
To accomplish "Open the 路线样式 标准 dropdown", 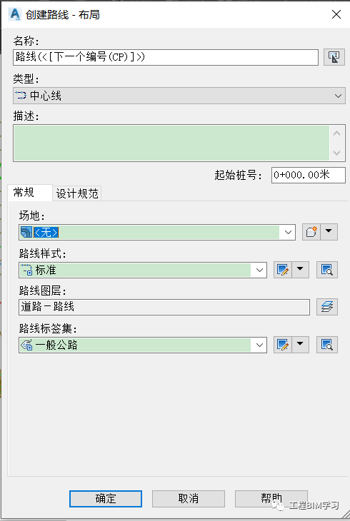I will click(143, 270).
